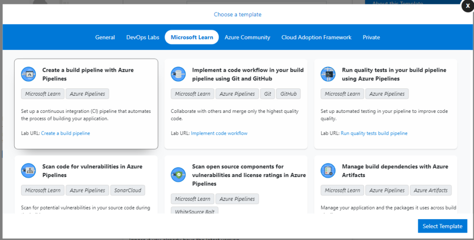Switch to the Private tab
The height and width of the screenshot is (240, 474).
pos(371,37)
